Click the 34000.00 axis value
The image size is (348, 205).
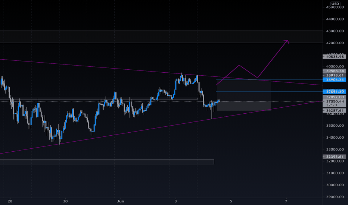click(x=335, y=138)
